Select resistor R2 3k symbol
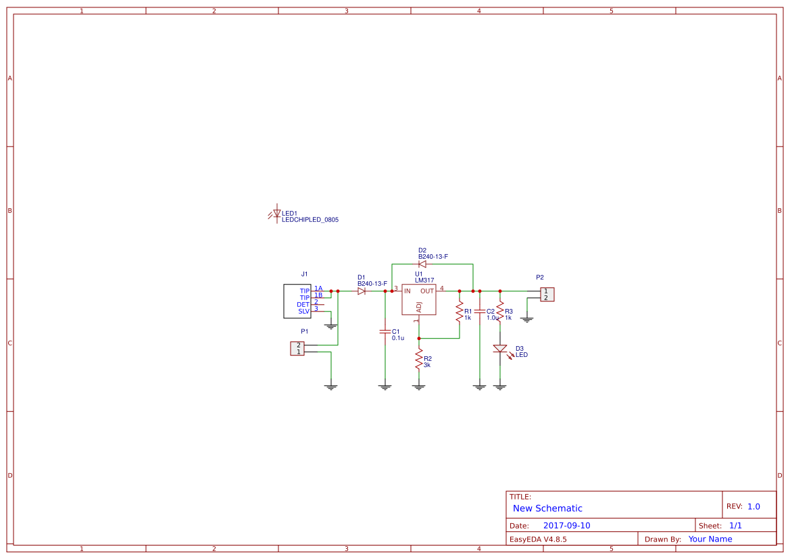Image resolution: width=790 pixels, height=559 pixels. 419,359
